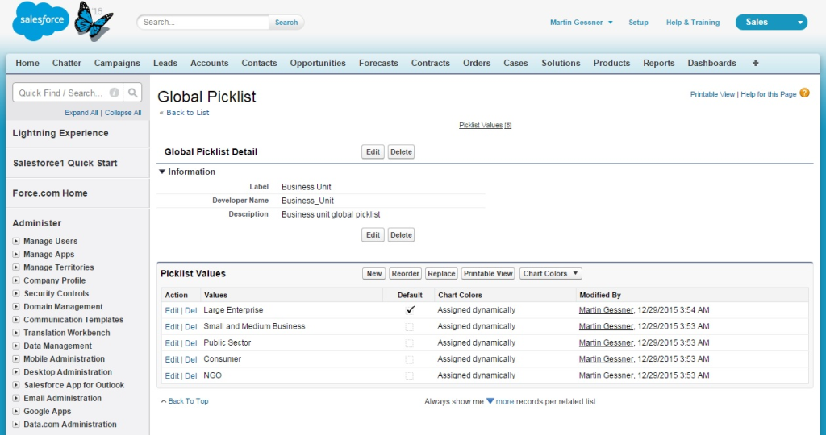Click the Reorder button
Screen dimensions: 826x435
[405, 274]
